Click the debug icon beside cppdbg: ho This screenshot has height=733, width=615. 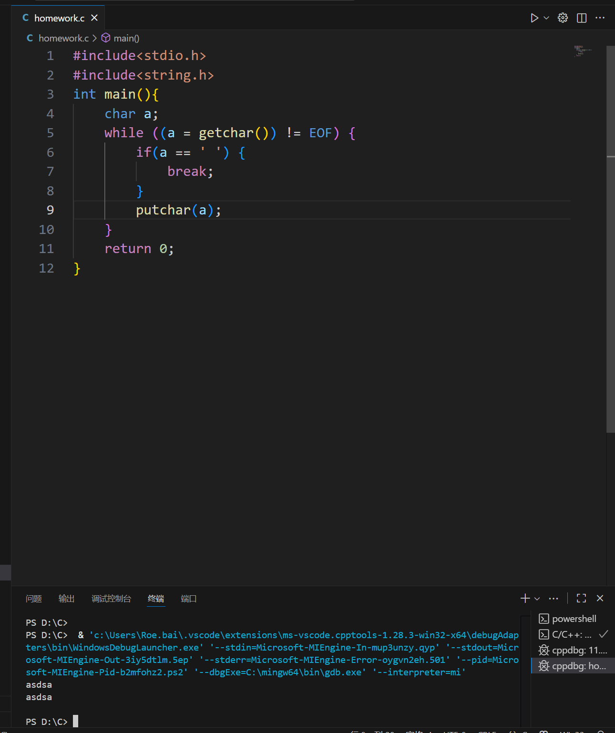(x=543, y=666)
